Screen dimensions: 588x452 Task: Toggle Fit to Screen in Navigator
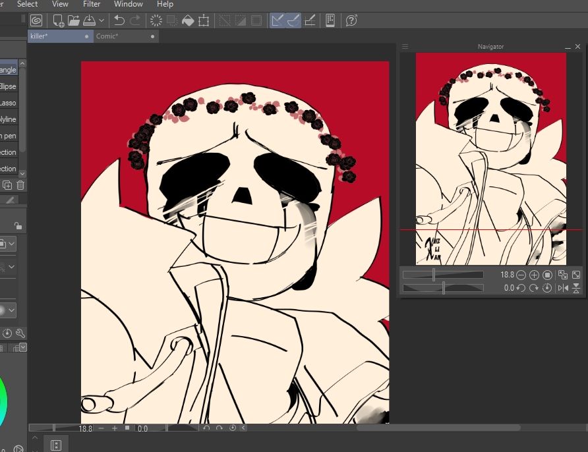(x=576, y=275)
